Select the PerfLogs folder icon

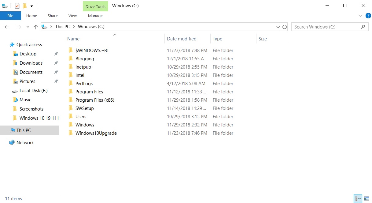(x=71, y=83)
